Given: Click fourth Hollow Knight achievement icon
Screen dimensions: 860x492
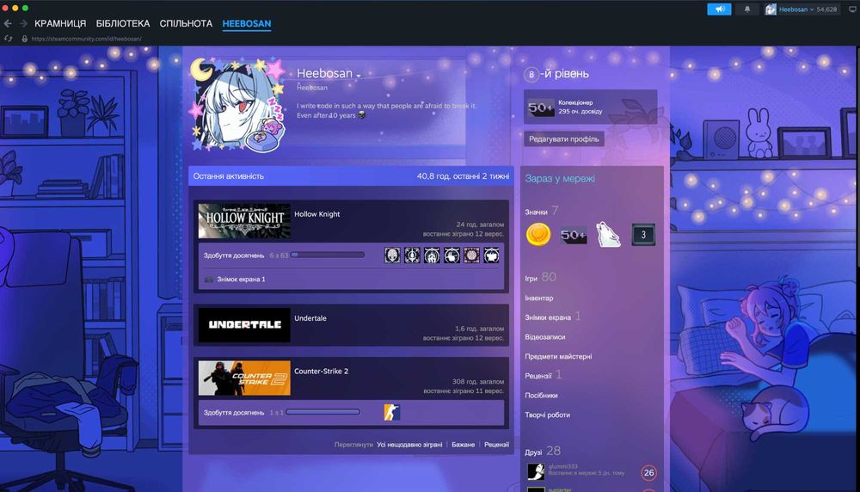Looking at the screenshot, I should point(451,255).
